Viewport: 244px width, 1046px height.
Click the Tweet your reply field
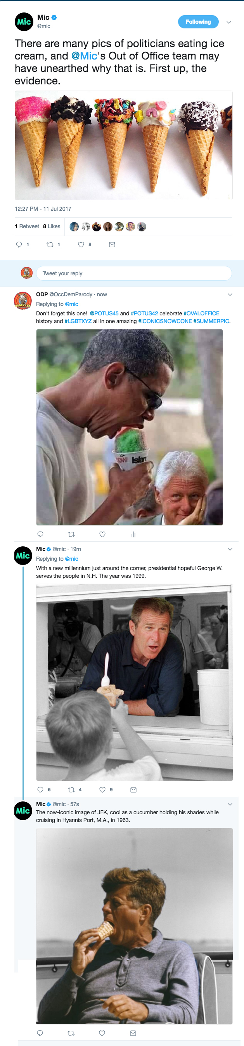134,273
